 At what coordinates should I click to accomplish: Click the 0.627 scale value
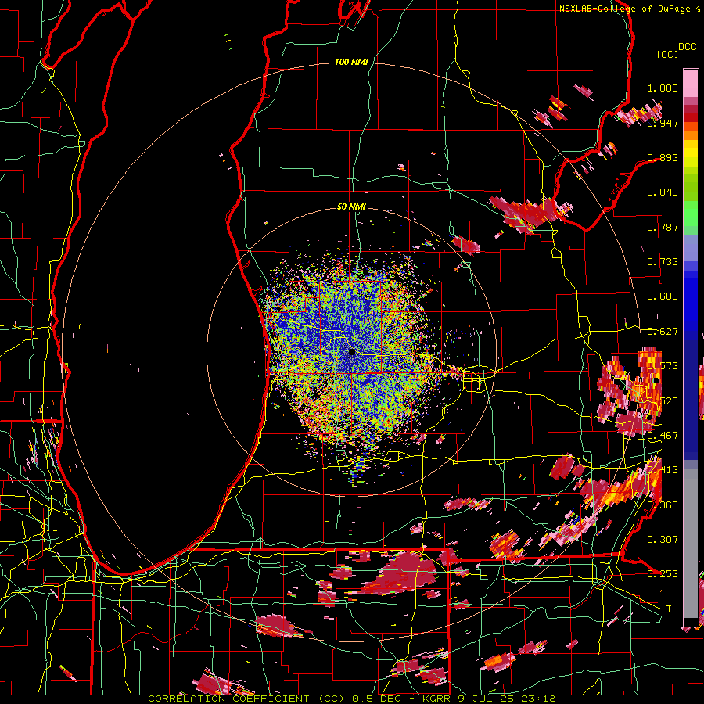coord(663,332)
